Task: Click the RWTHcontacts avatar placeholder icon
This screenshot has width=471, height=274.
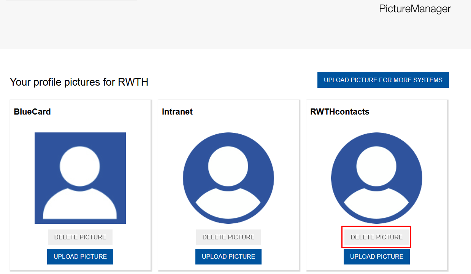Action: (376, 177)
